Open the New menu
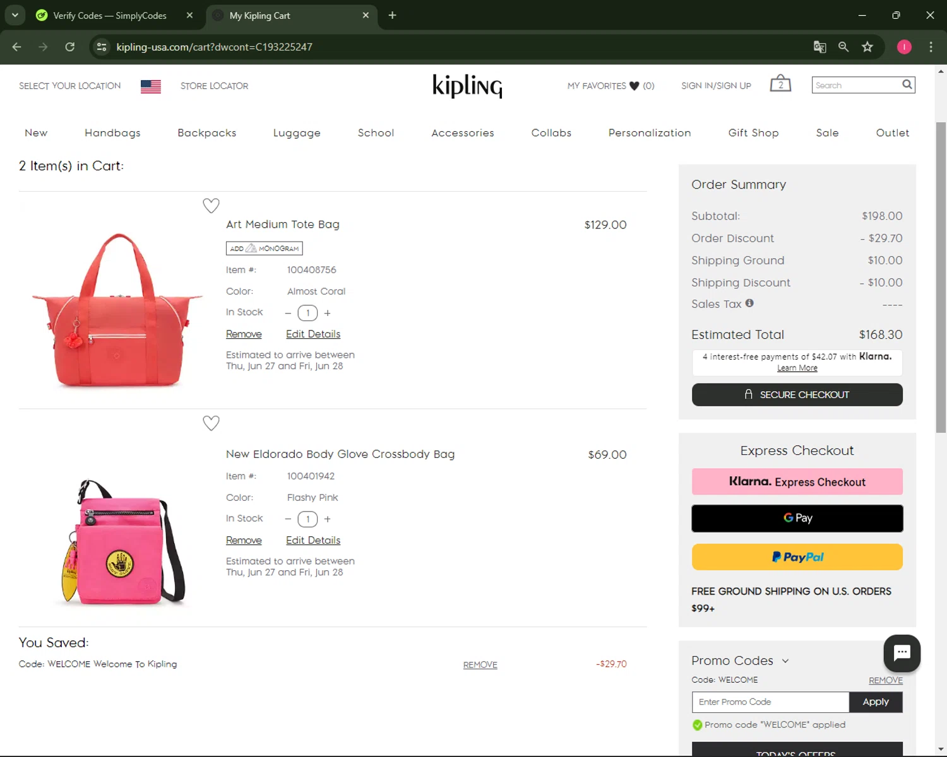Image resolution: width=947 pixels, height=757 pixels. (x=36, y=132)
